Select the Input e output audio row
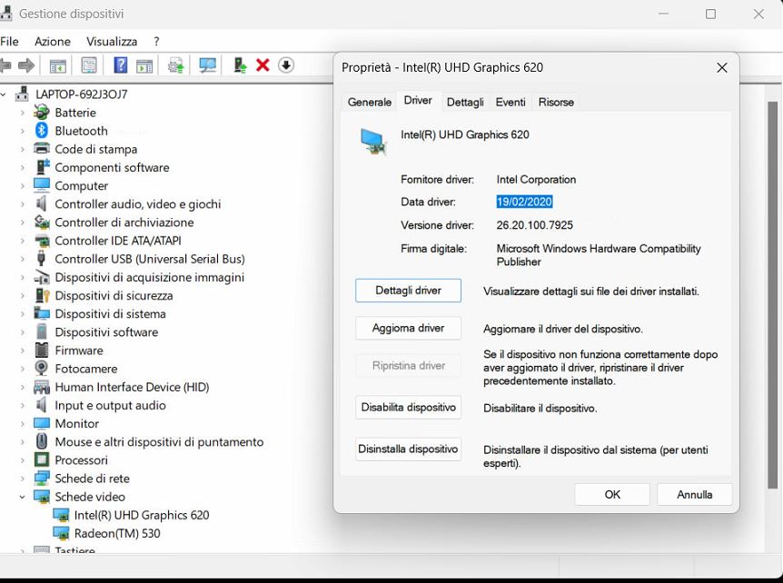This screenshot has width=783, height=583. pyautogui.click(x=110, y=405)
